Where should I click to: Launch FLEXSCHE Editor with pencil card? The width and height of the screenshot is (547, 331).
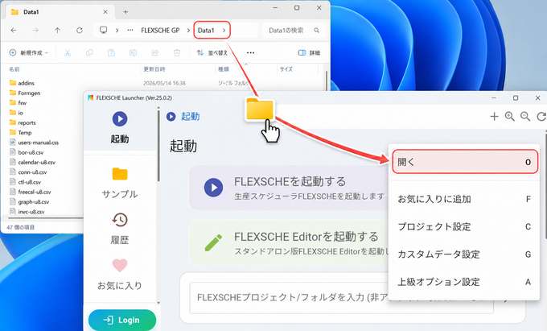point(288,242)
